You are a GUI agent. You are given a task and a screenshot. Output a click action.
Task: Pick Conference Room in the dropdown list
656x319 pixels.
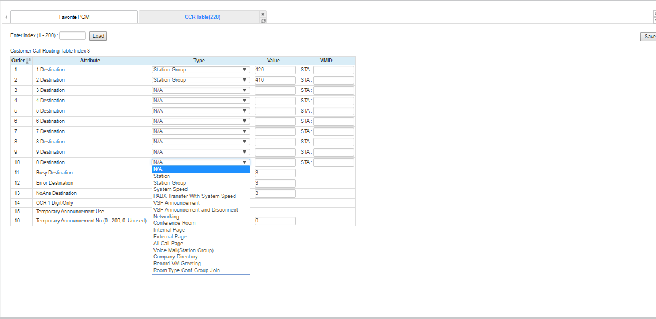pos(174,223)
